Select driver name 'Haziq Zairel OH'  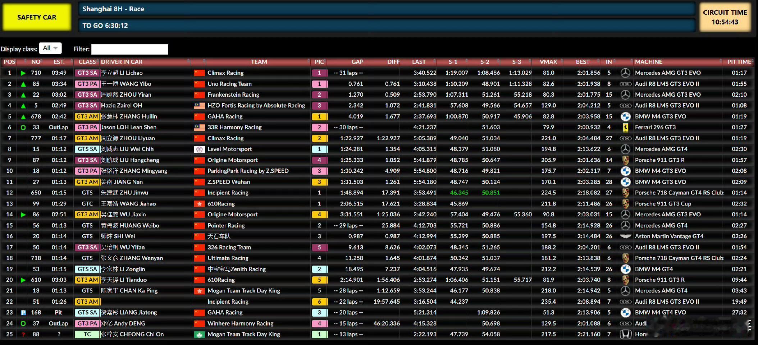[122, 106]
